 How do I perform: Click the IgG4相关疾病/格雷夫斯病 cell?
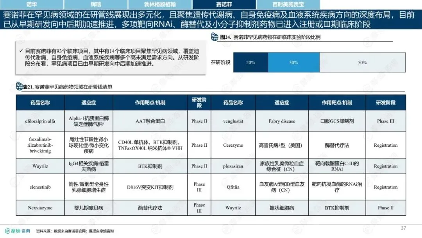click(x=89, y=166)
